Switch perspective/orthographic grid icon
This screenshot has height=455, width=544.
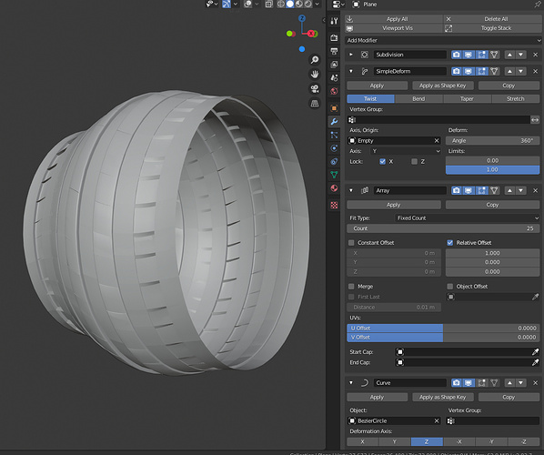(x=315, y=104)
